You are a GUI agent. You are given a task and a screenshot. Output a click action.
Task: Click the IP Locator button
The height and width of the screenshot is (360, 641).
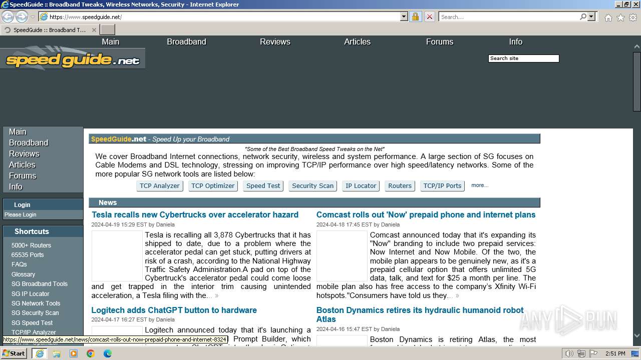click(x=361, y=186)
